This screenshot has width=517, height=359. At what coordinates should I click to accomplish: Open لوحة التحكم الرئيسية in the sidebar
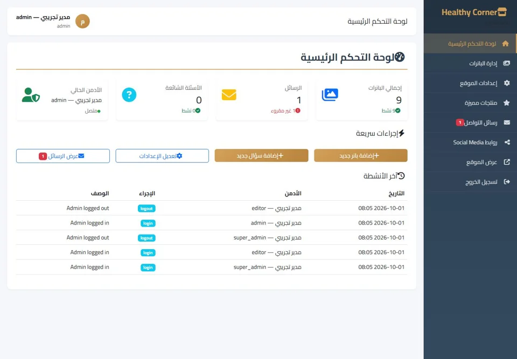click(470, 44)
